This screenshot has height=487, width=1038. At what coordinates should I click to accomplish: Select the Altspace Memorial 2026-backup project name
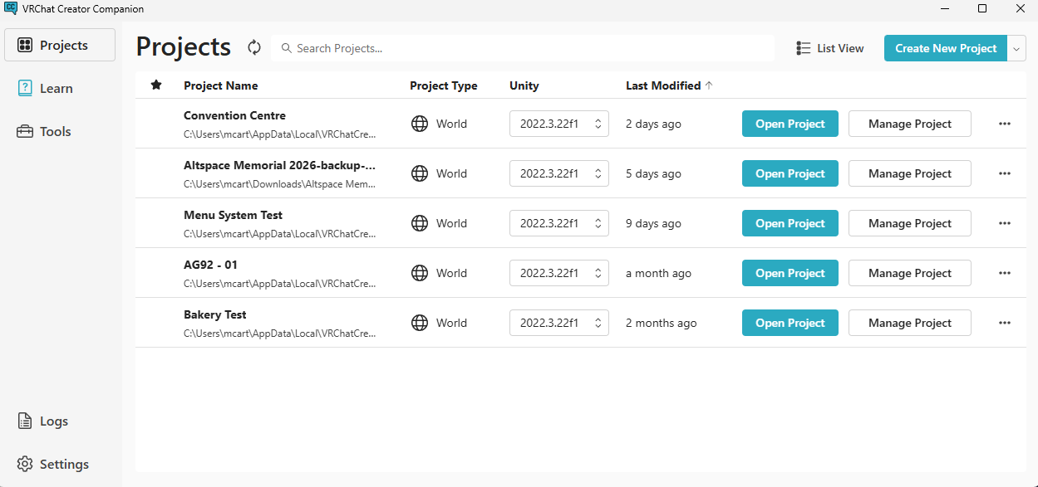279,165
